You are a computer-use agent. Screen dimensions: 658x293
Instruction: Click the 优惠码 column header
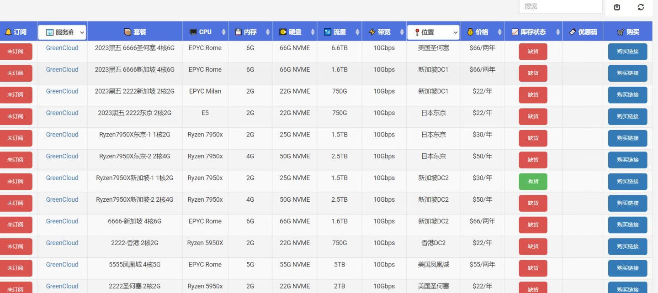tap(583, 32)
